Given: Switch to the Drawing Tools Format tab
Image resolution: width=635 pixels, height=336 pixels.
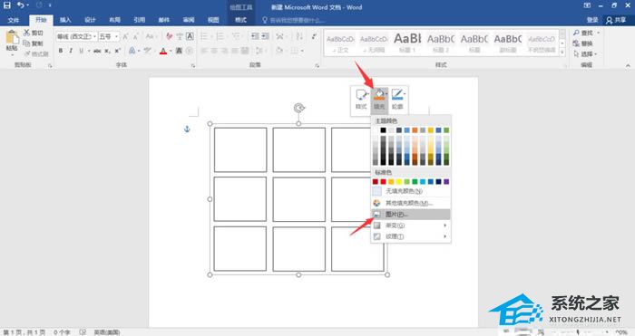Looking at the screenshot, I should pos(240,20).
